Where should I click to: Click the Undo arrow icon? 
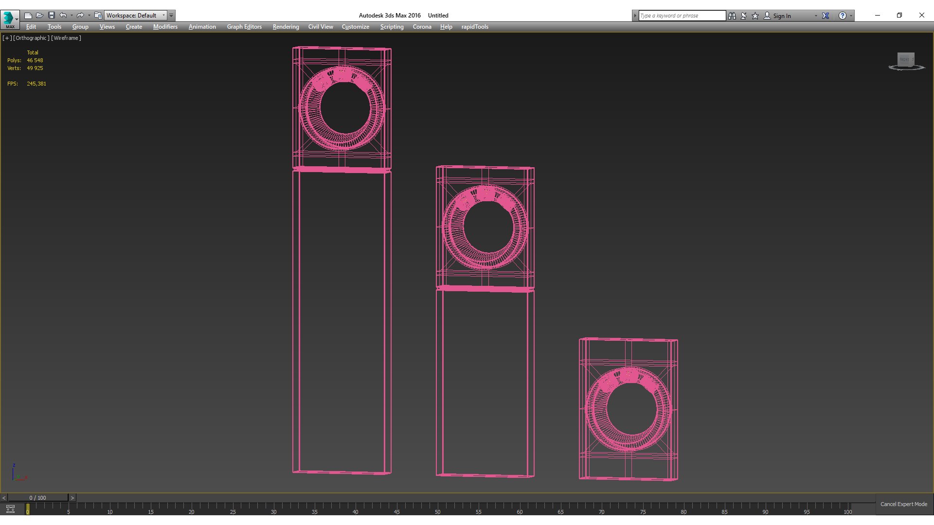click(x=63, y=16)
